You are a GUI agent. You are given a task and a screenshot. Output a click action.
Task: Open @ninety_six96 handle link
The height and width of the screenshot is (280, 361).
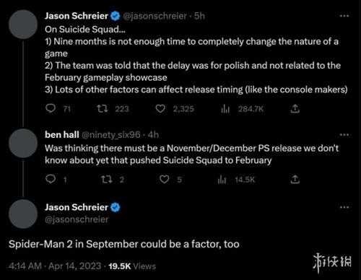tap(111, 135)
